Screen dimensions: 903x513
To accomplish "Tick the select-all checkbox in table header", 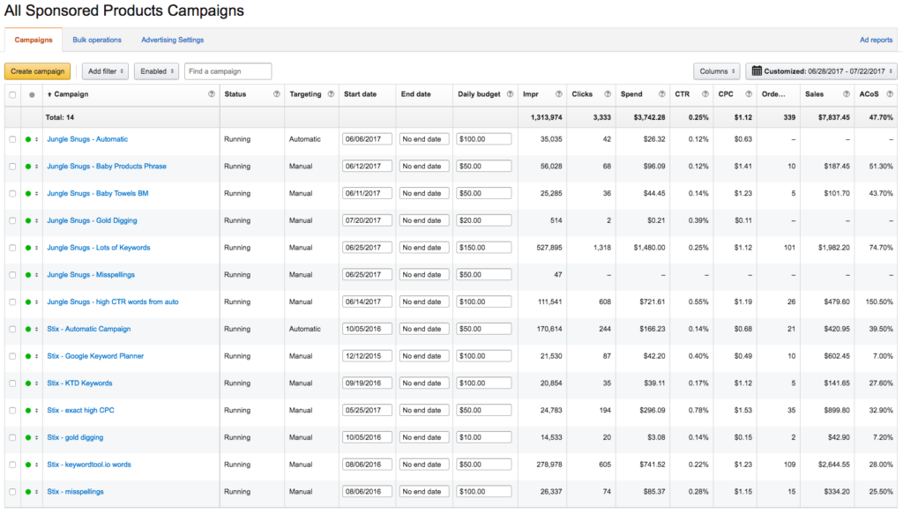I will (12, 94).
